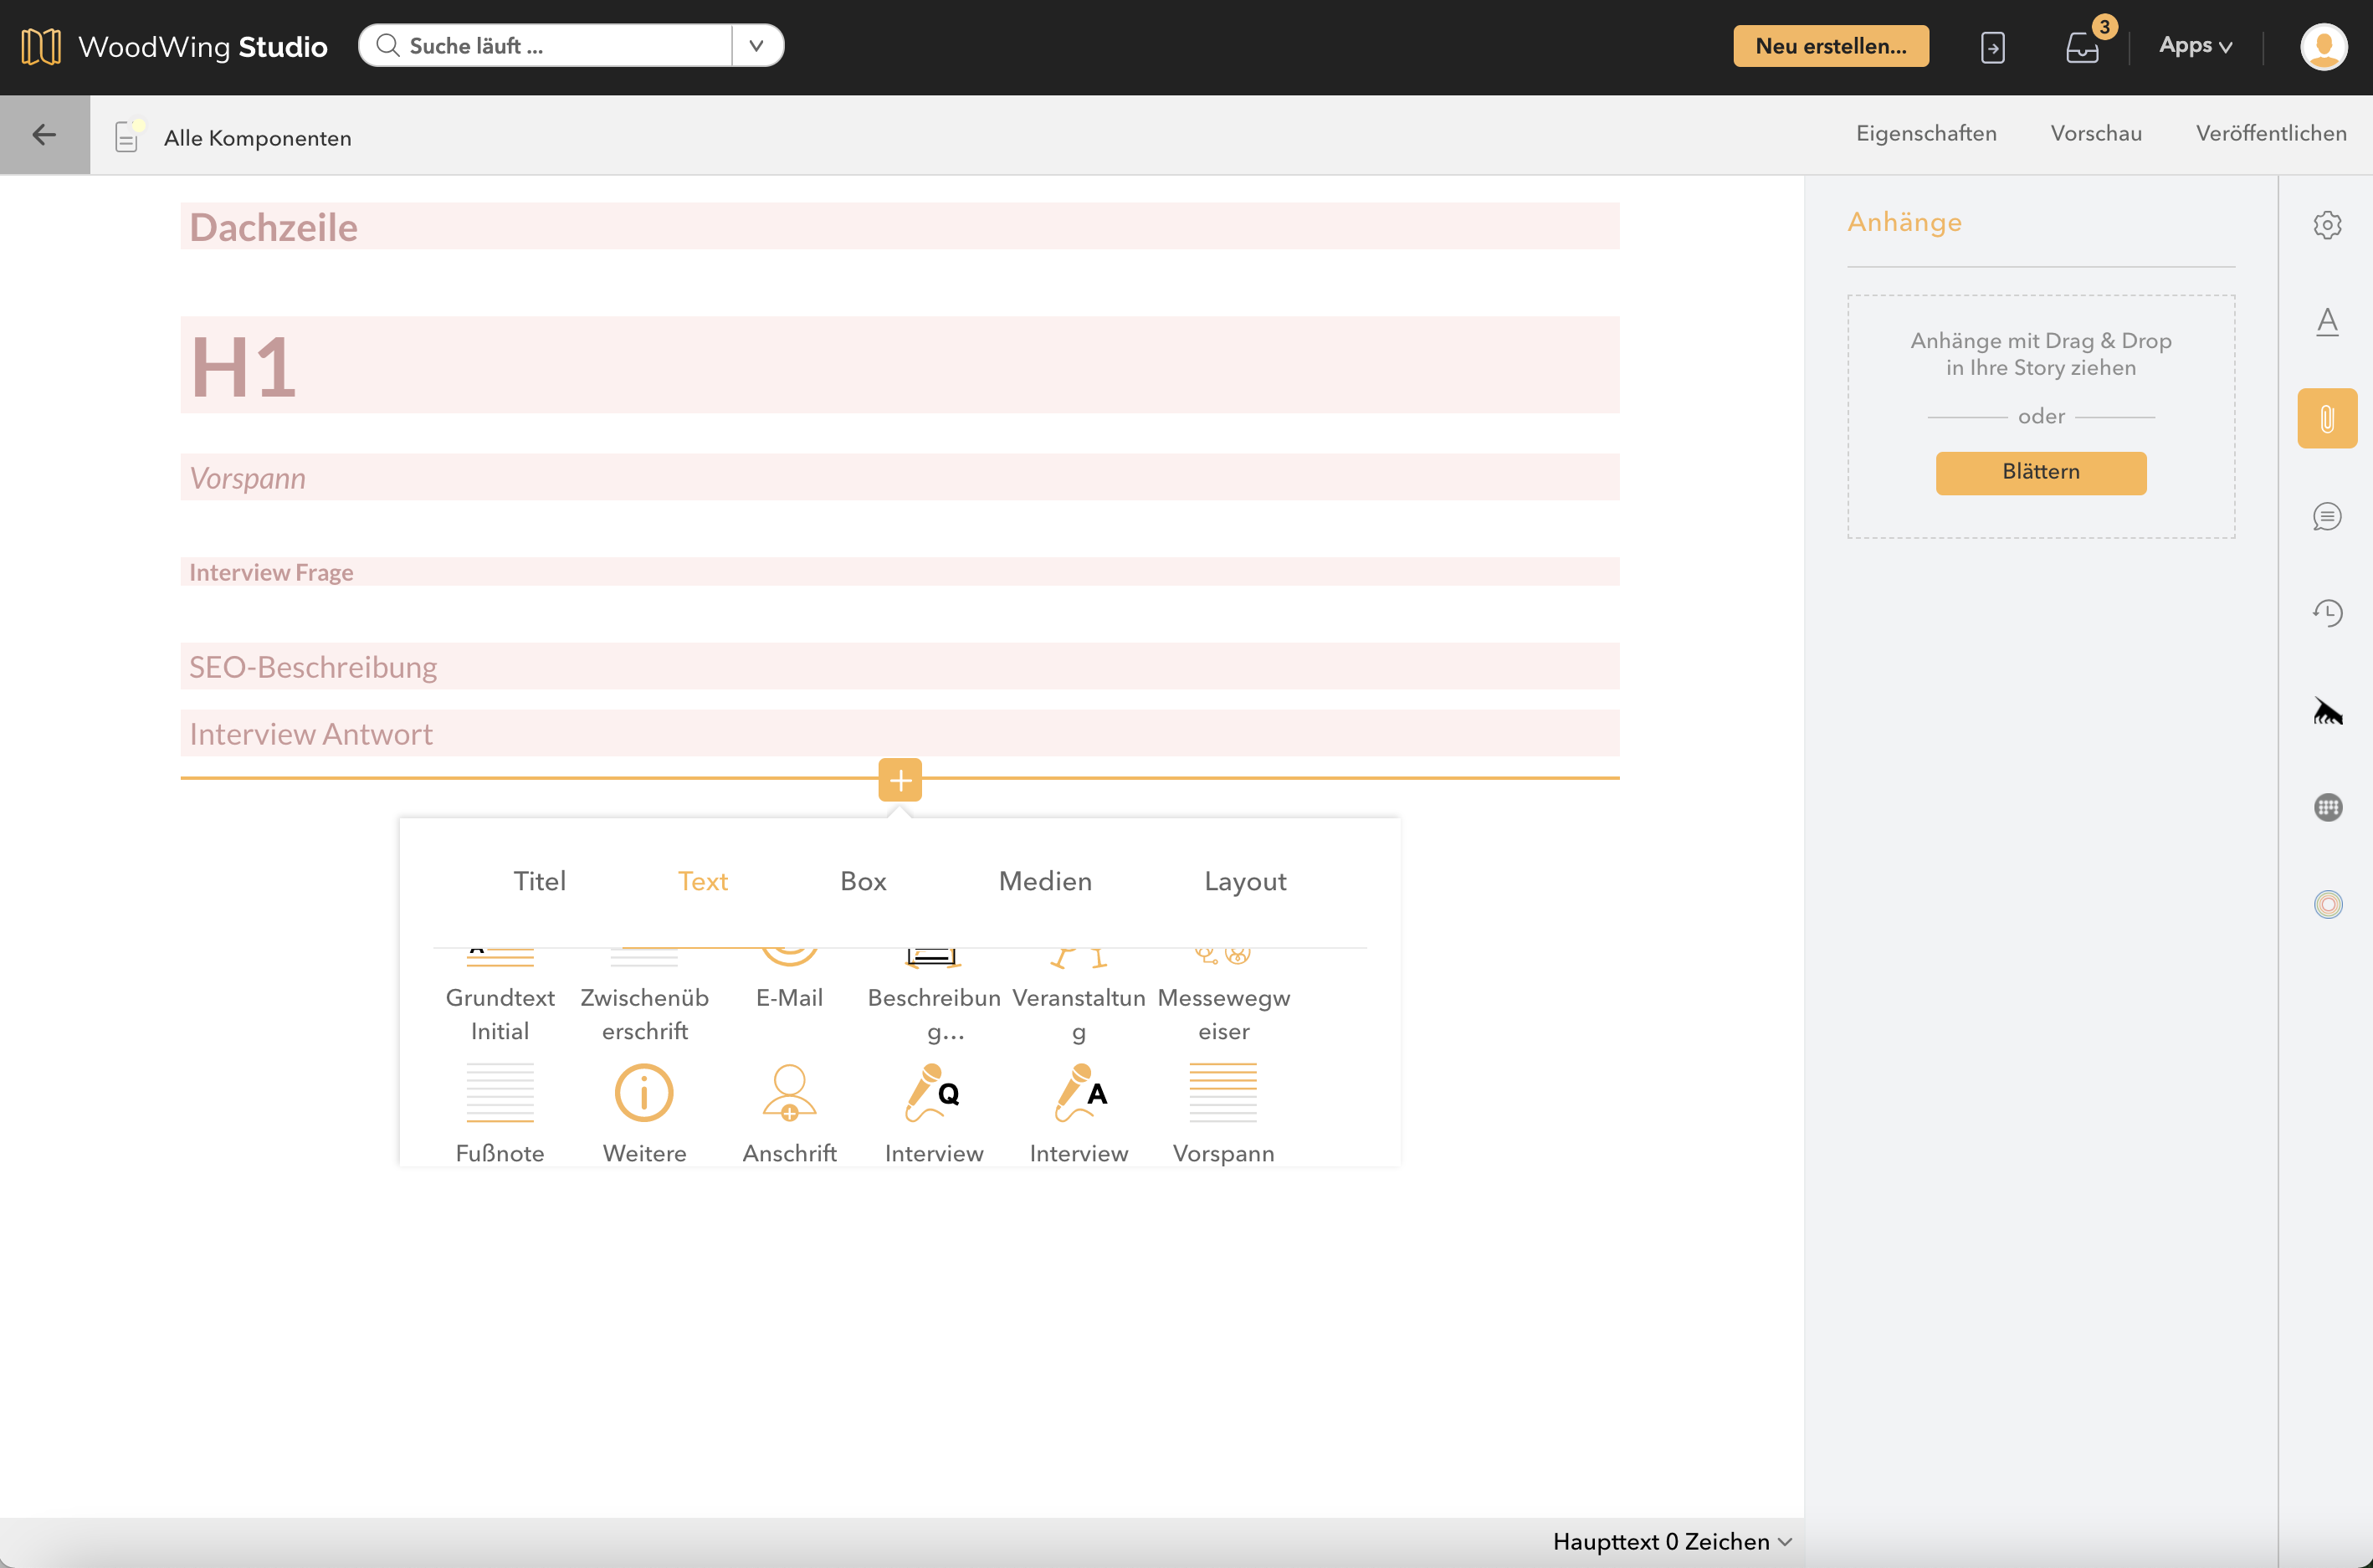Switch to the Medien component tab
This screenshot has height=1568, width=2373.
point(1045,881)
